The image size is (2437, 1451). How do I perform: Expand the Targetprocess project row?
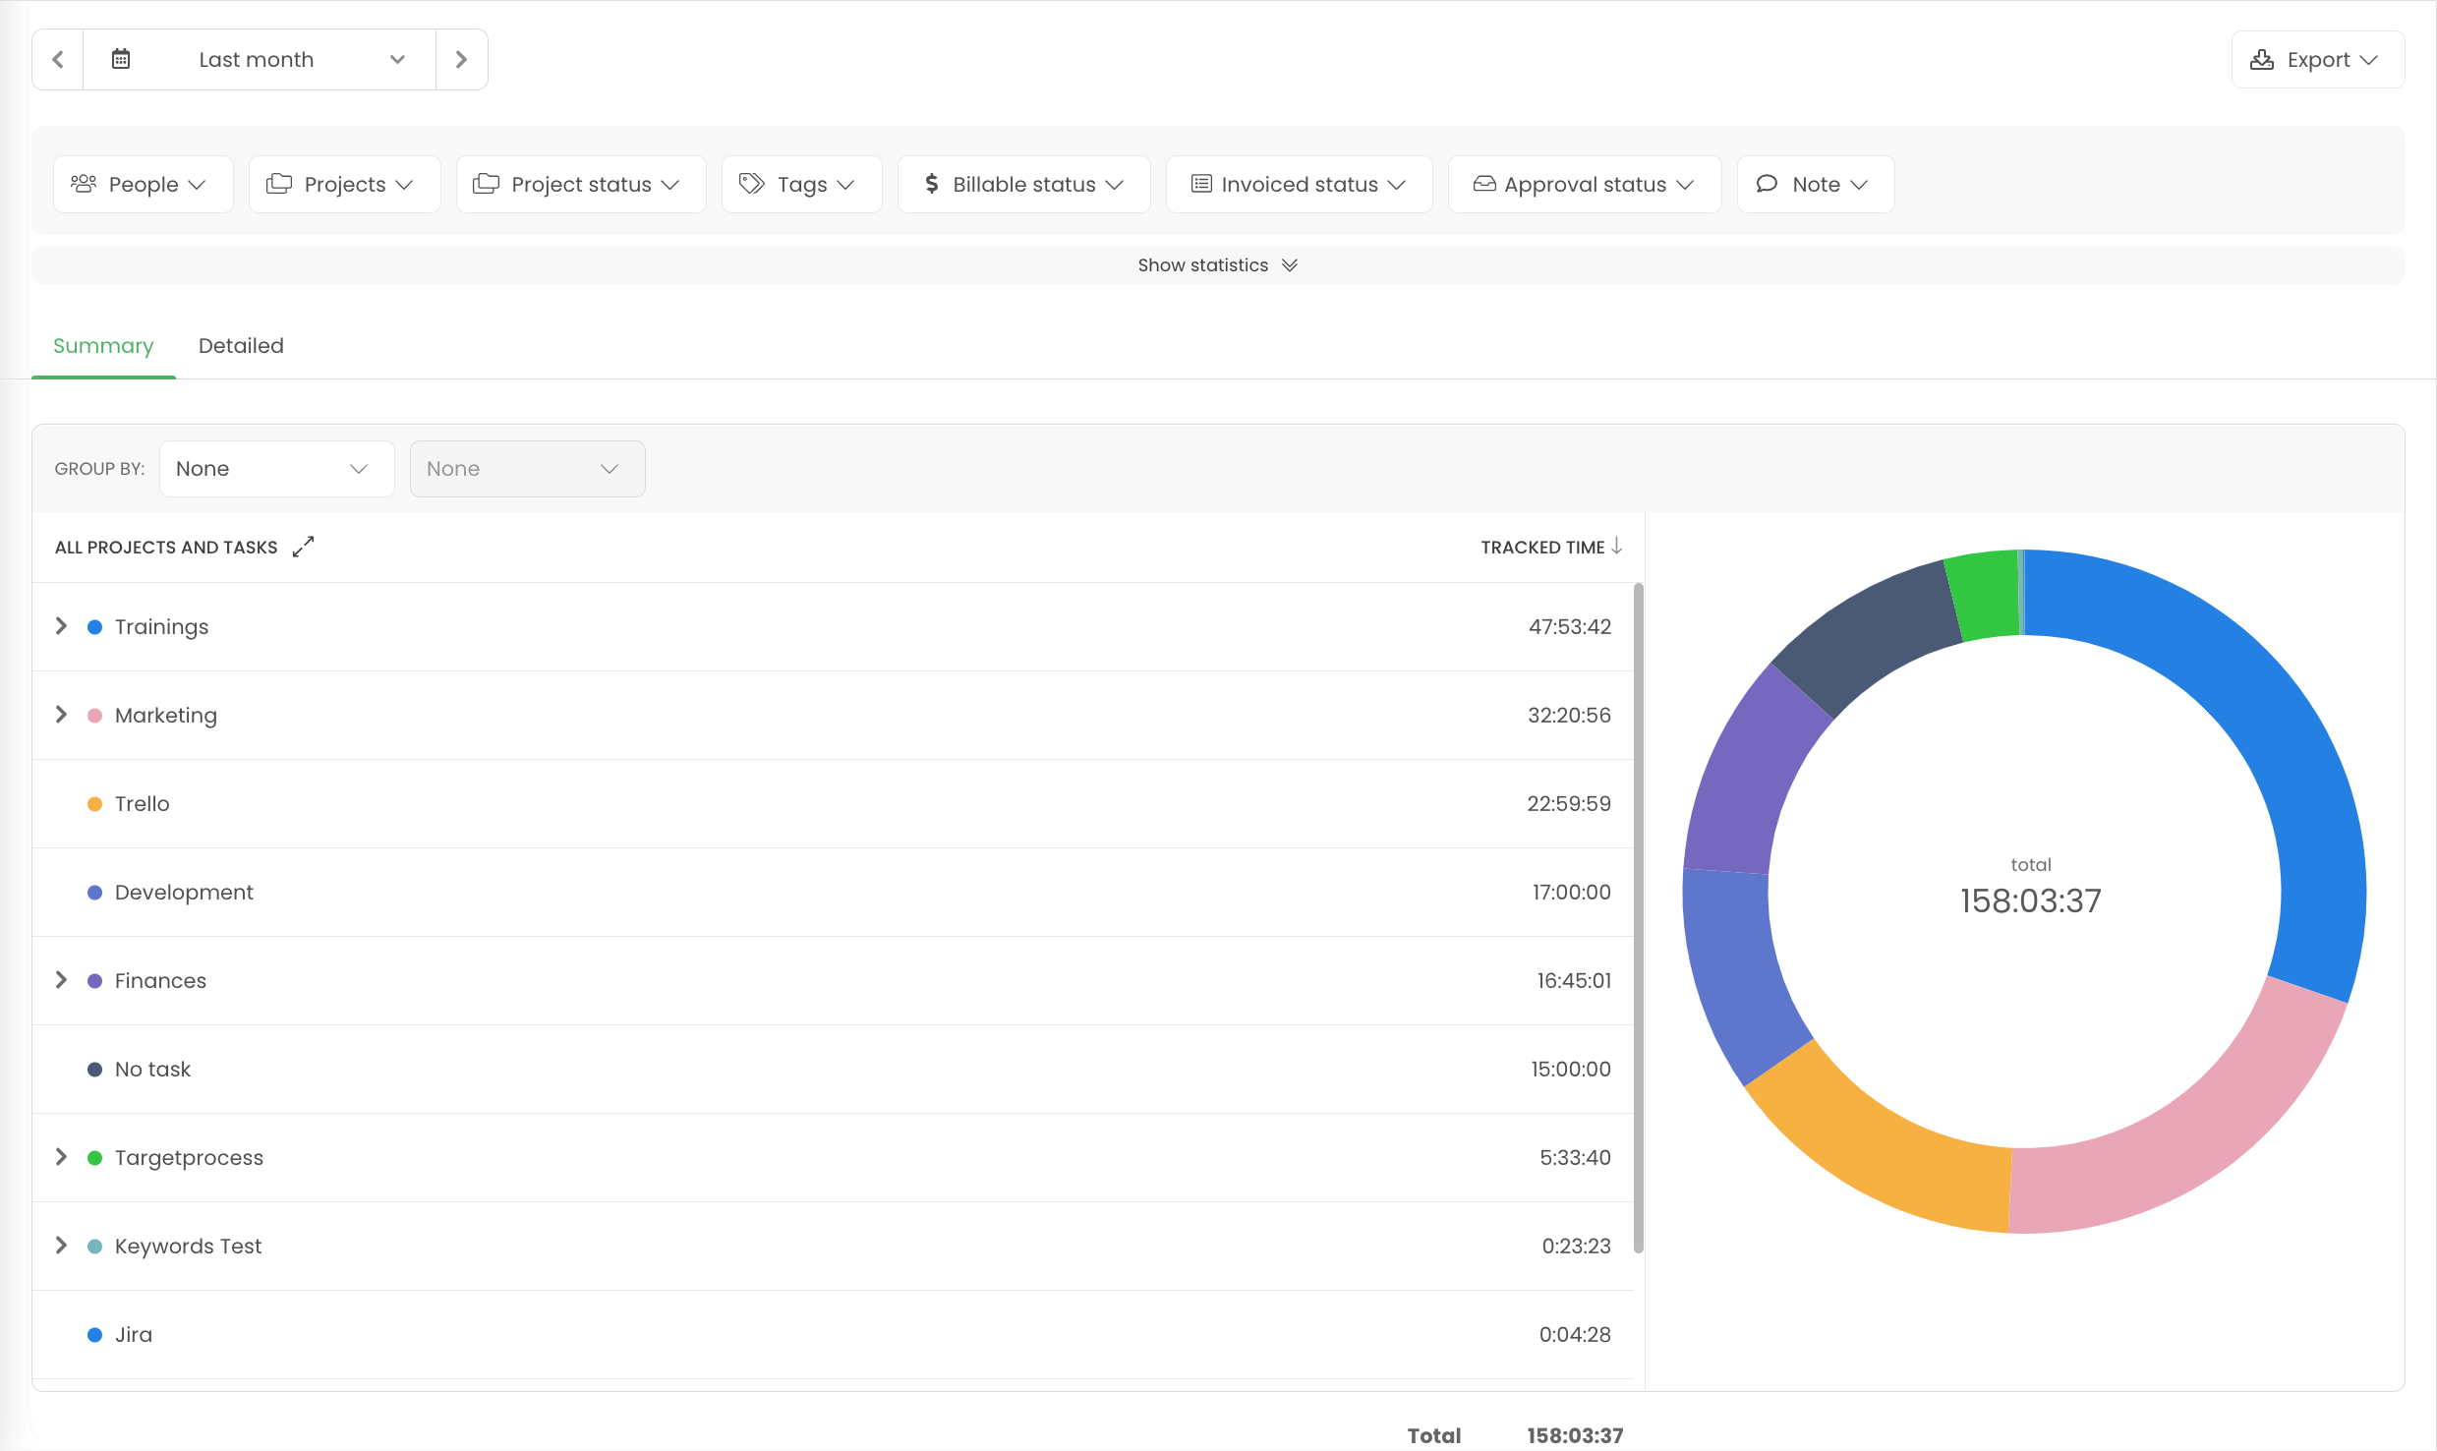[61, 1157]
